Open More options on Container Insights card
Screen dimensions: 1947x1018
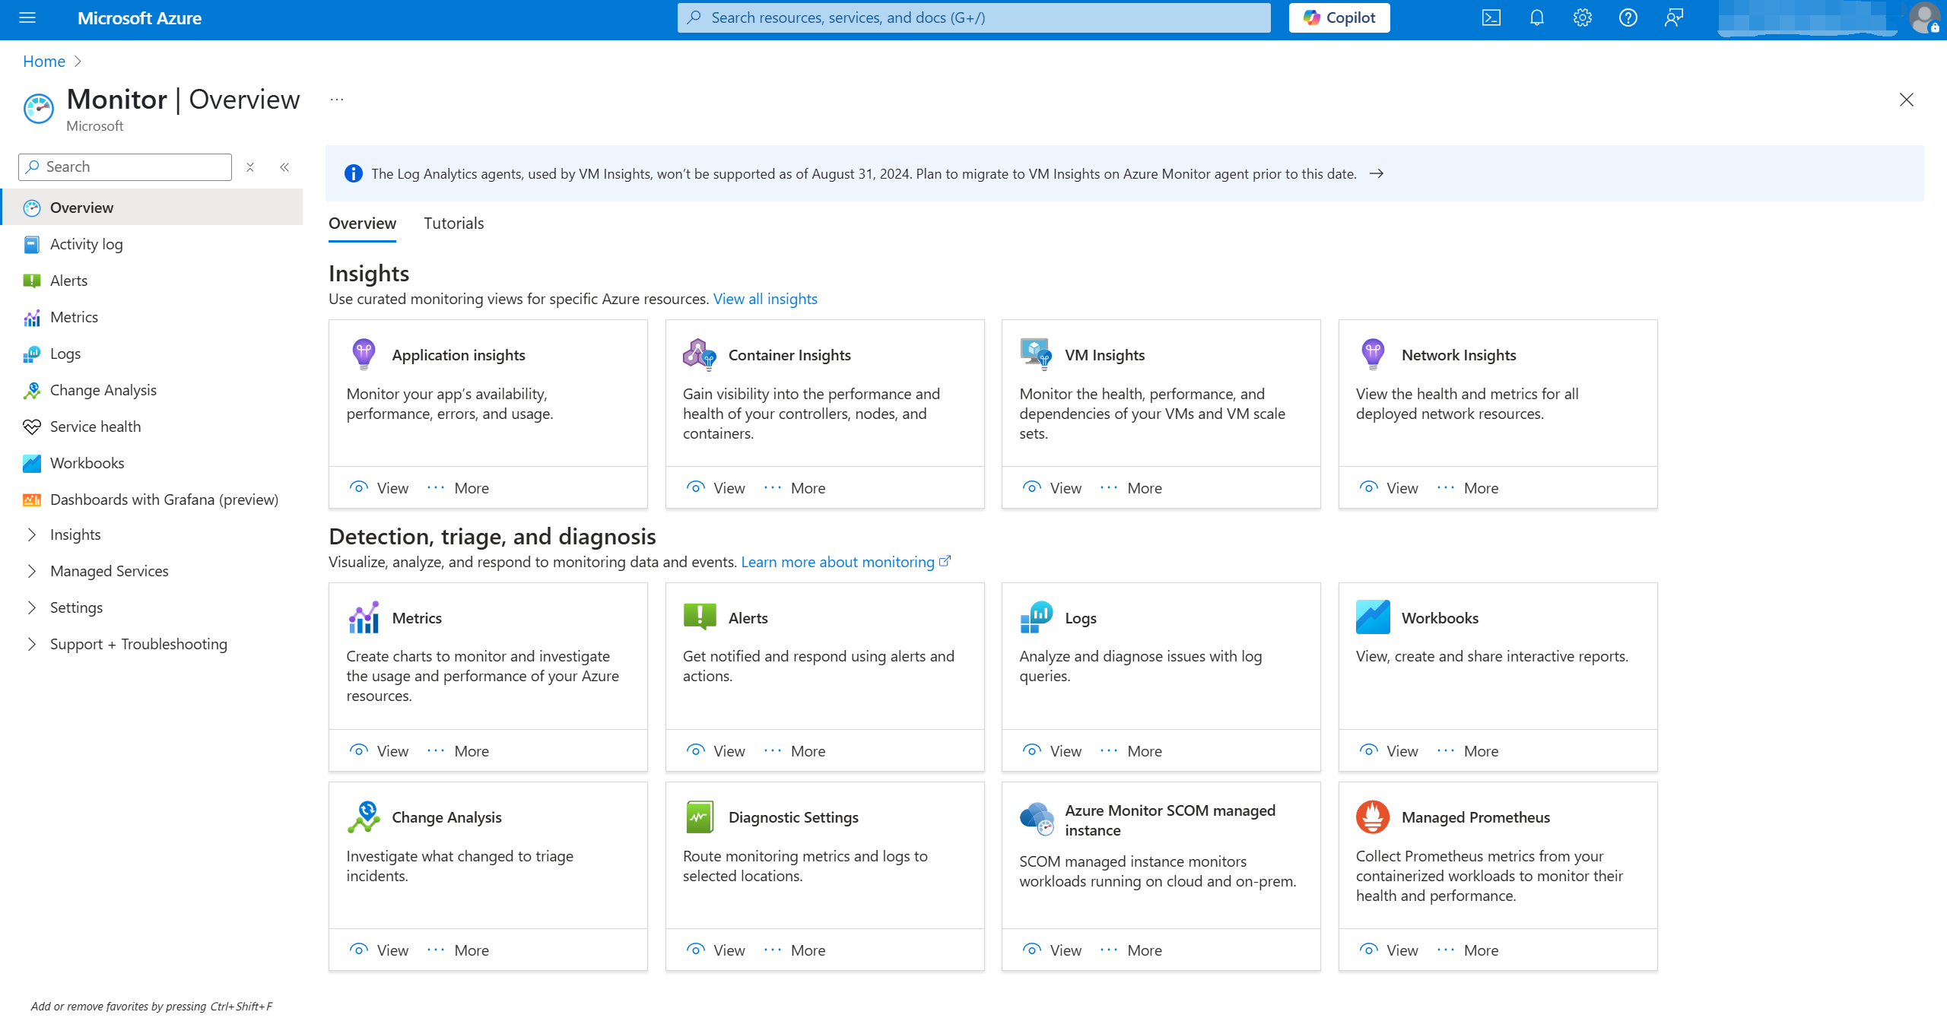click(794, 488)
